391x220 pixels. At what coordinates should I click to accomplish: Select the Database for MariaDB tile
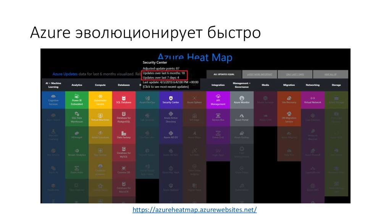[x=124, y=187]
